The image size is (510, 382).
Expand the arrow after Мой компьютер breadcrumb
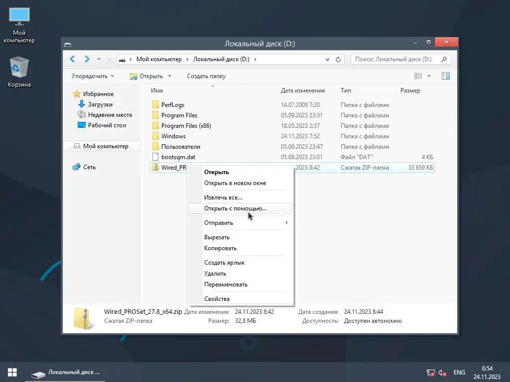[187, 59]
